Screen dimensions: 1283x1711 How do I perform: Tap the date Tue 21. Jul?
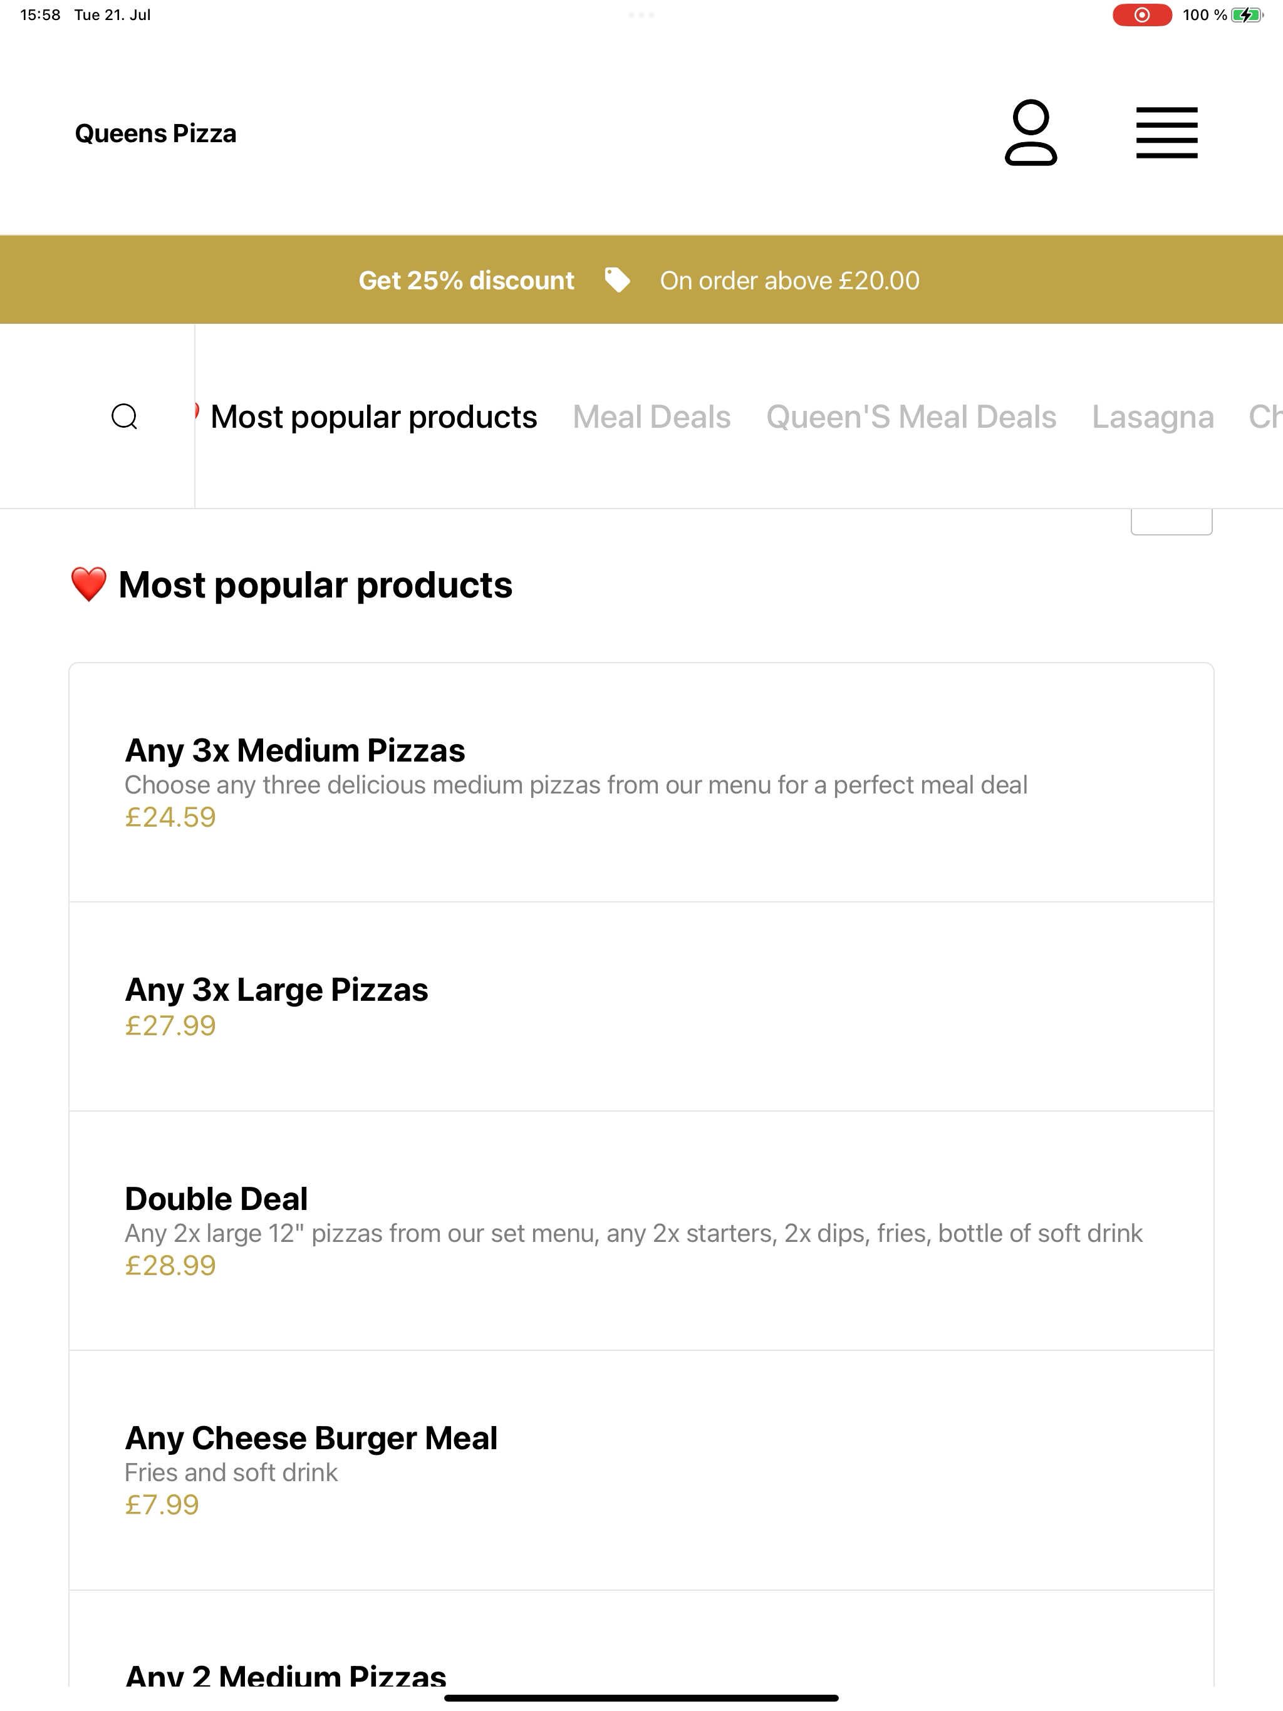pos(112,14)
